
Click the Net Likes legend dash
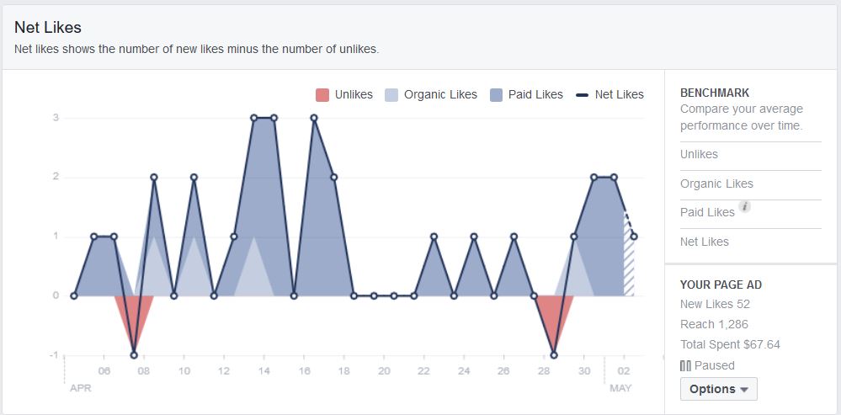tap(582, 95)
